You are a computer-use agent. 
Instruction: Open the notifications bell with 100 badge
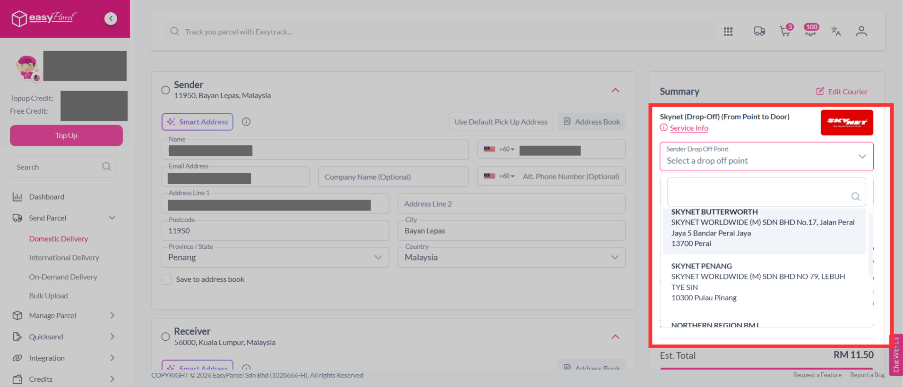[x=811, y=31]
